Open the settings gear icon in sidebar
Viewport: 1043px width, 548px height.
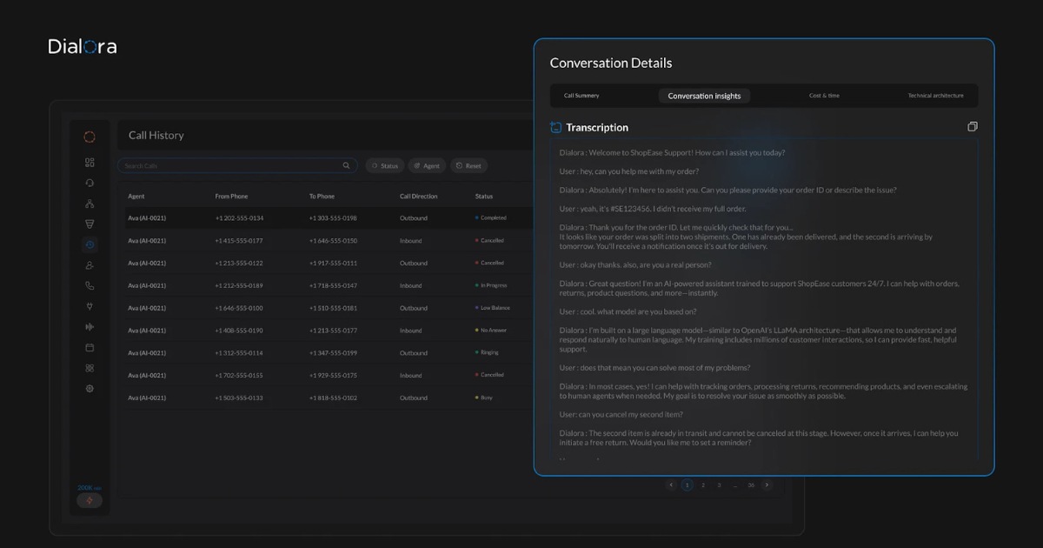point(90,389)
